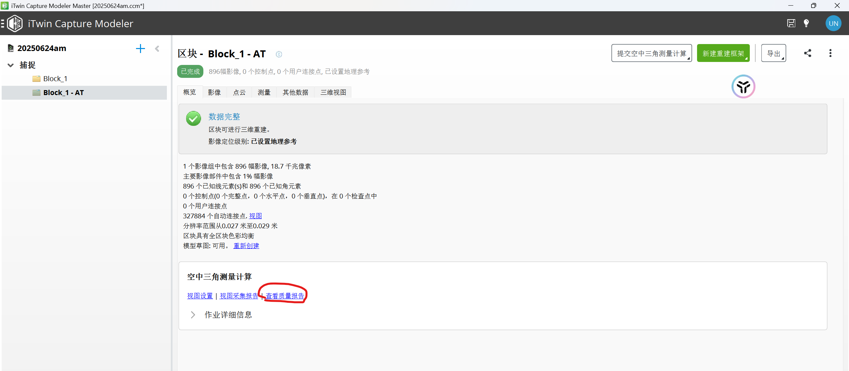Minimize the iTwin Capture Modeler window
The width and height of the screenshot is (849, 371).
pyautogui.click(x=791, y=6)
